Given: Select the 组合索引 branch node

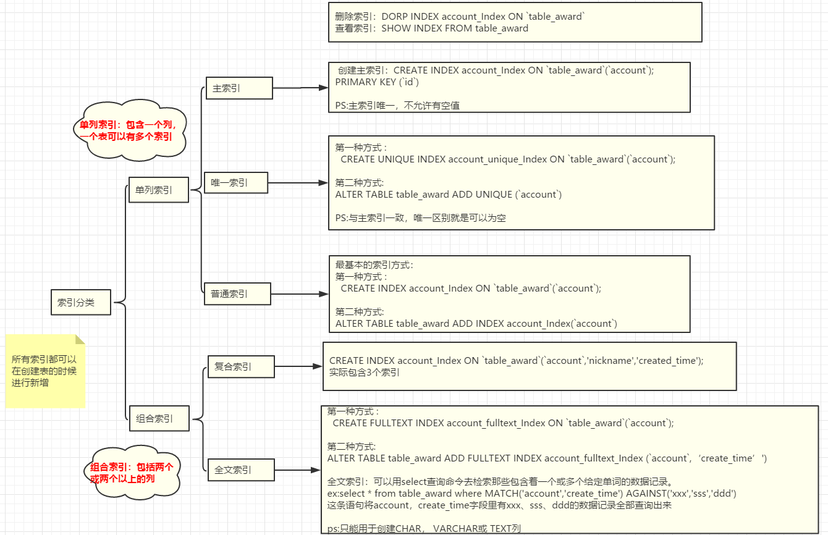Looking at the screenshot, I should pyautogui.click(x=158, y=418).
